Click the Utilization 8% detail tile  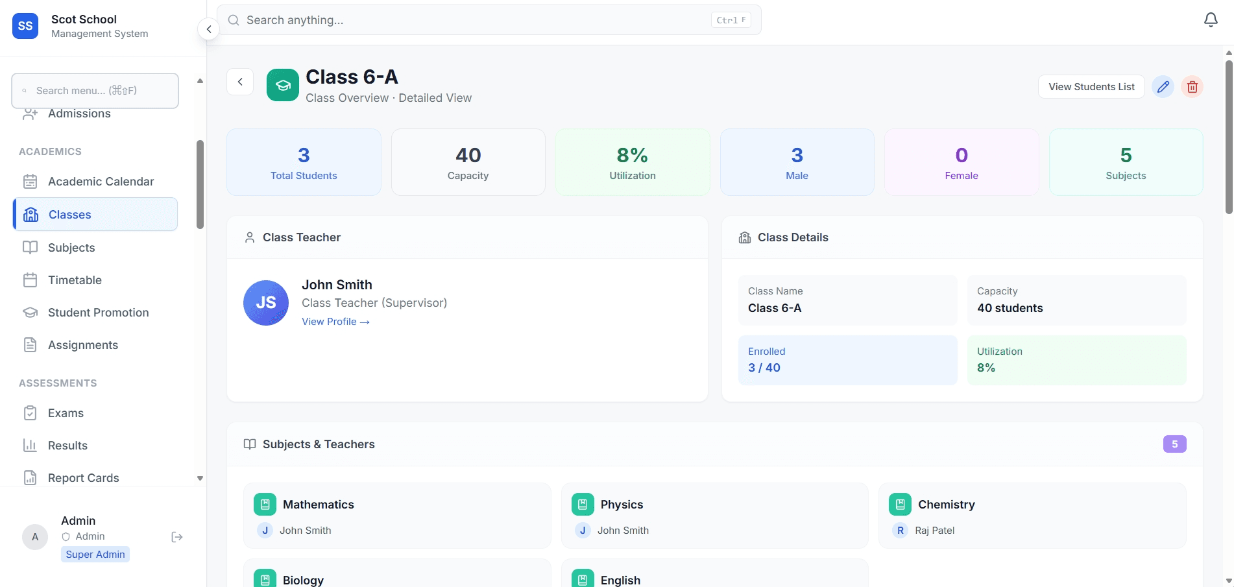1076,360
